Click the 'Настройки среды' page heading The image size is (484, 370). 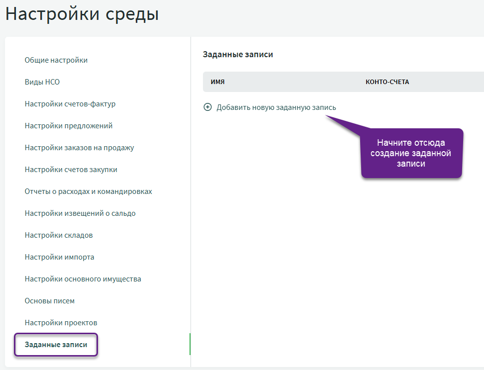click(82, 14)
